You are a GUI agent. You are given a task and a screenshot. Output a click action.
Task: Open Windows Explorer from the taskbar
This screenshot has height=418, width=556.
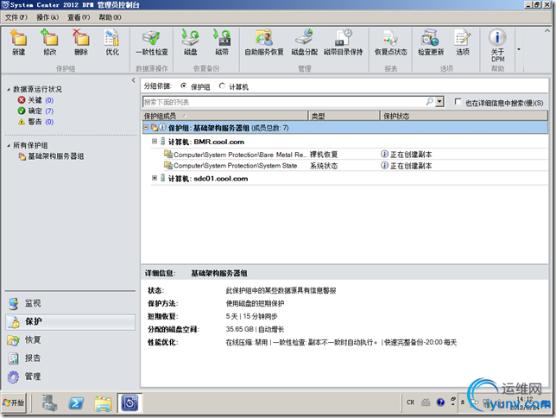(103, 403)
